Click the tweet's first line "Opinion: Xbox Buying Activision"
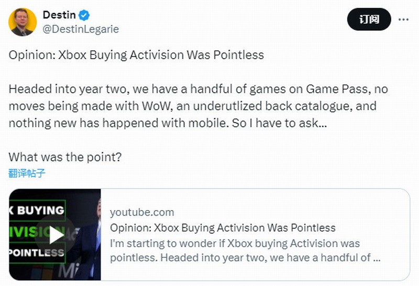 click(x=136, y=54)
